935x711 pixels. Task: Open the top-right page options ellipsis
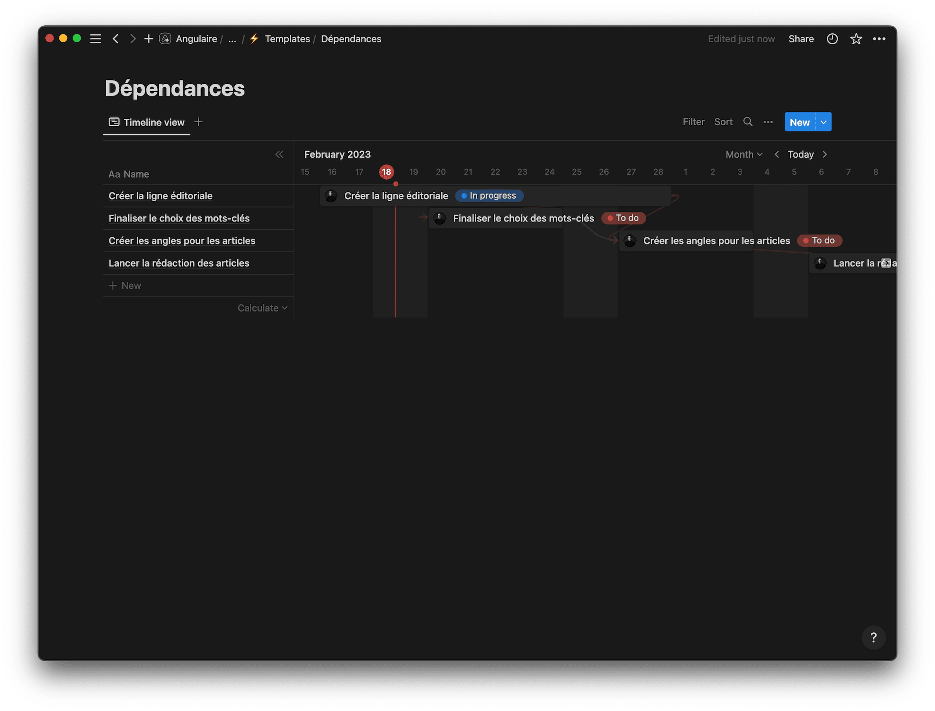click(879, 39)
